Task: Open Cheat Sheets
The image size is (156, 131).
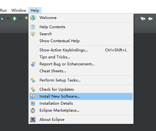Action: pos(81,71)
